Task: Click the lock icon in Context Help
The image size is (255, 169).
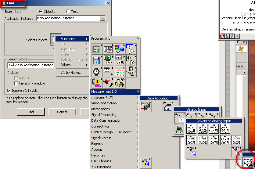Action: [227, 36]
